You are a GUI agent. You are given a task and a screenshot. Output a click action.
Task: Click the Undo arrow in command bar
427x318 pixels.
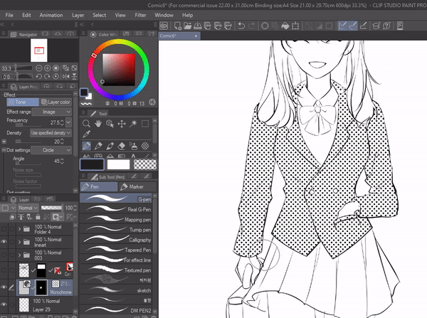(243, 26)
